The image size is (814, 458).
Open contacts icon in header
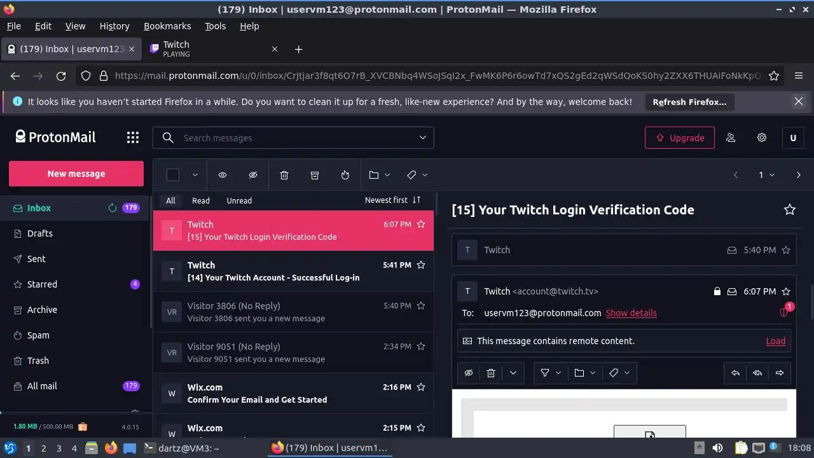pyautogui.click(x=731, y=137)
